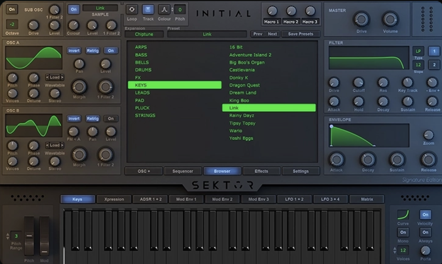The width and height of the screenshot is (442, 264).
Task: Click the Pitch Range stepper arrows
Action: click(8, 236)
